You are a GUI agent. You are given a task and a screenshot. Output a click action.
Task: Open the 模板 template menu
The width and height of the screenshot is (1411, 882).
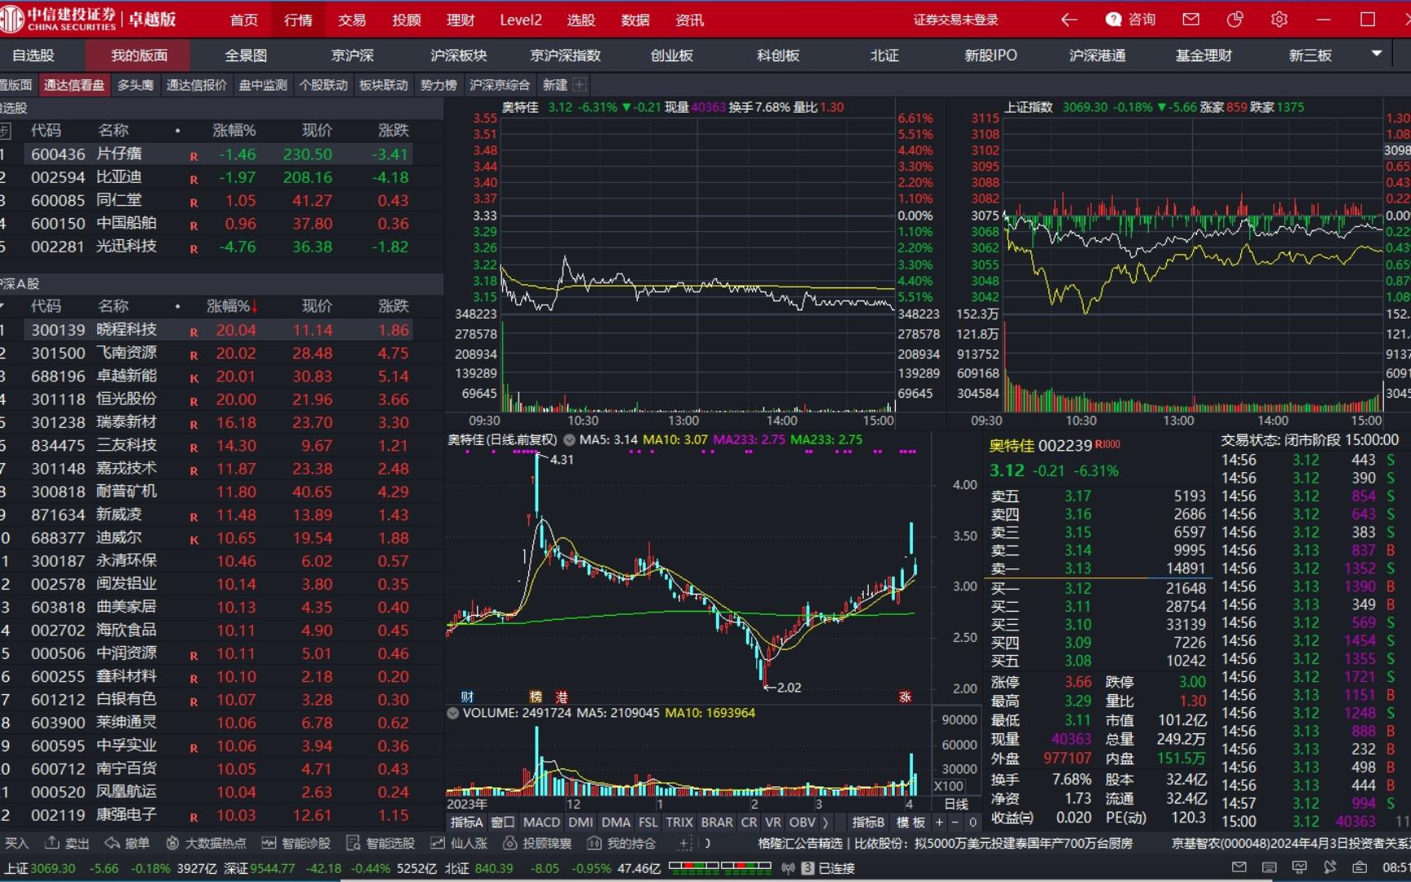[910, 822]
